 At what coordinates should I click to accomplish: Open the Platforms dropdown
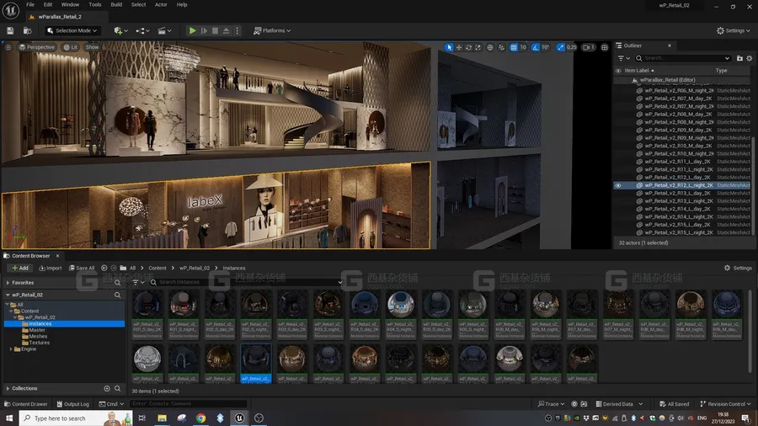click(x=272, y=30)
